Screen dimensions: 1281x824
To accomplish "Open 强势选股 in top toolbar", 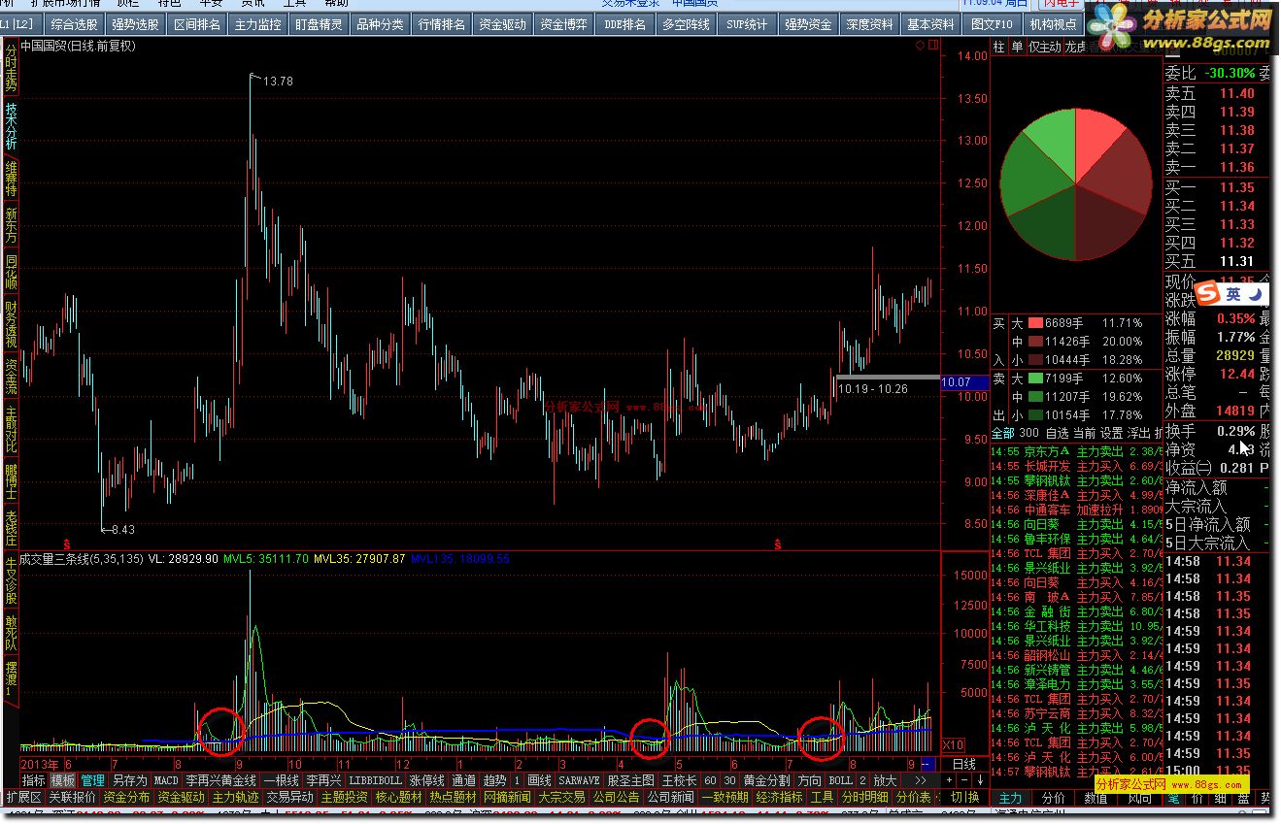I will tap(135, 24).
